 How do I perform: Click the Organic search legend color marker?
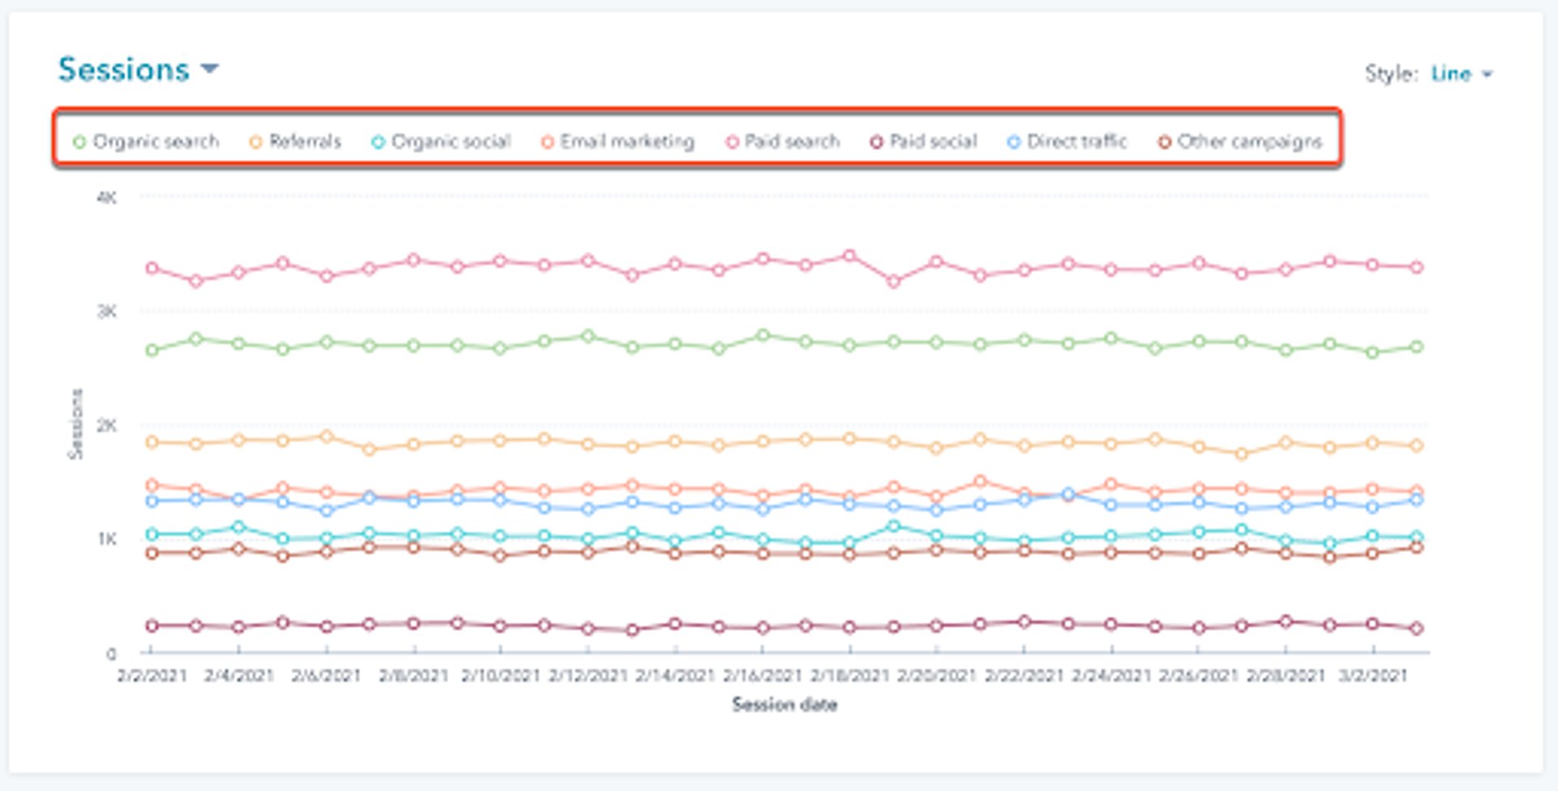click(x=81, y=141)
